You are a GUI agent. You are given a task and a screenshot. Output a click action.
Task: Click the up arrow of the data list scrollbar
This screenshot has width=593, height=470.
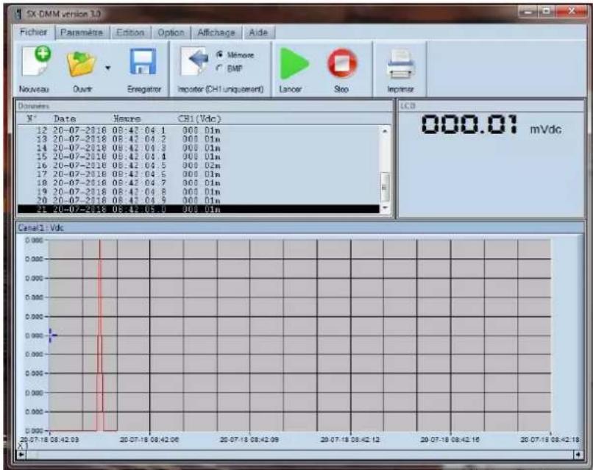pos(385,131)
